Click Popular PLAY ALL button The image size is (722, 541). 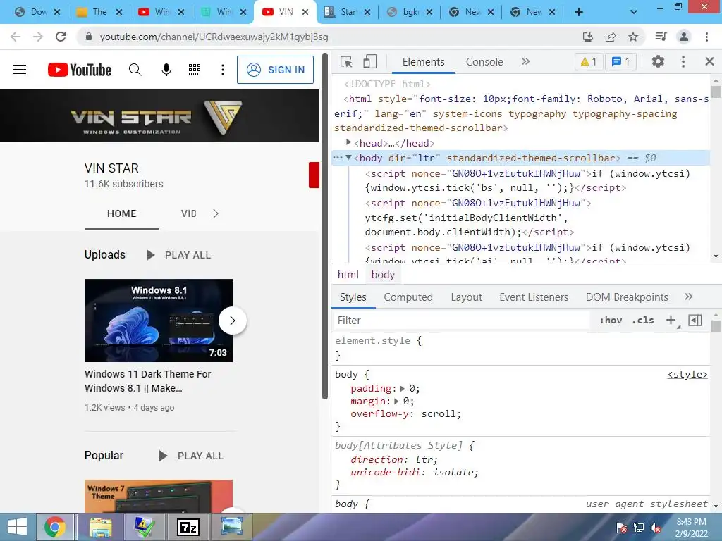pos(191,456)
